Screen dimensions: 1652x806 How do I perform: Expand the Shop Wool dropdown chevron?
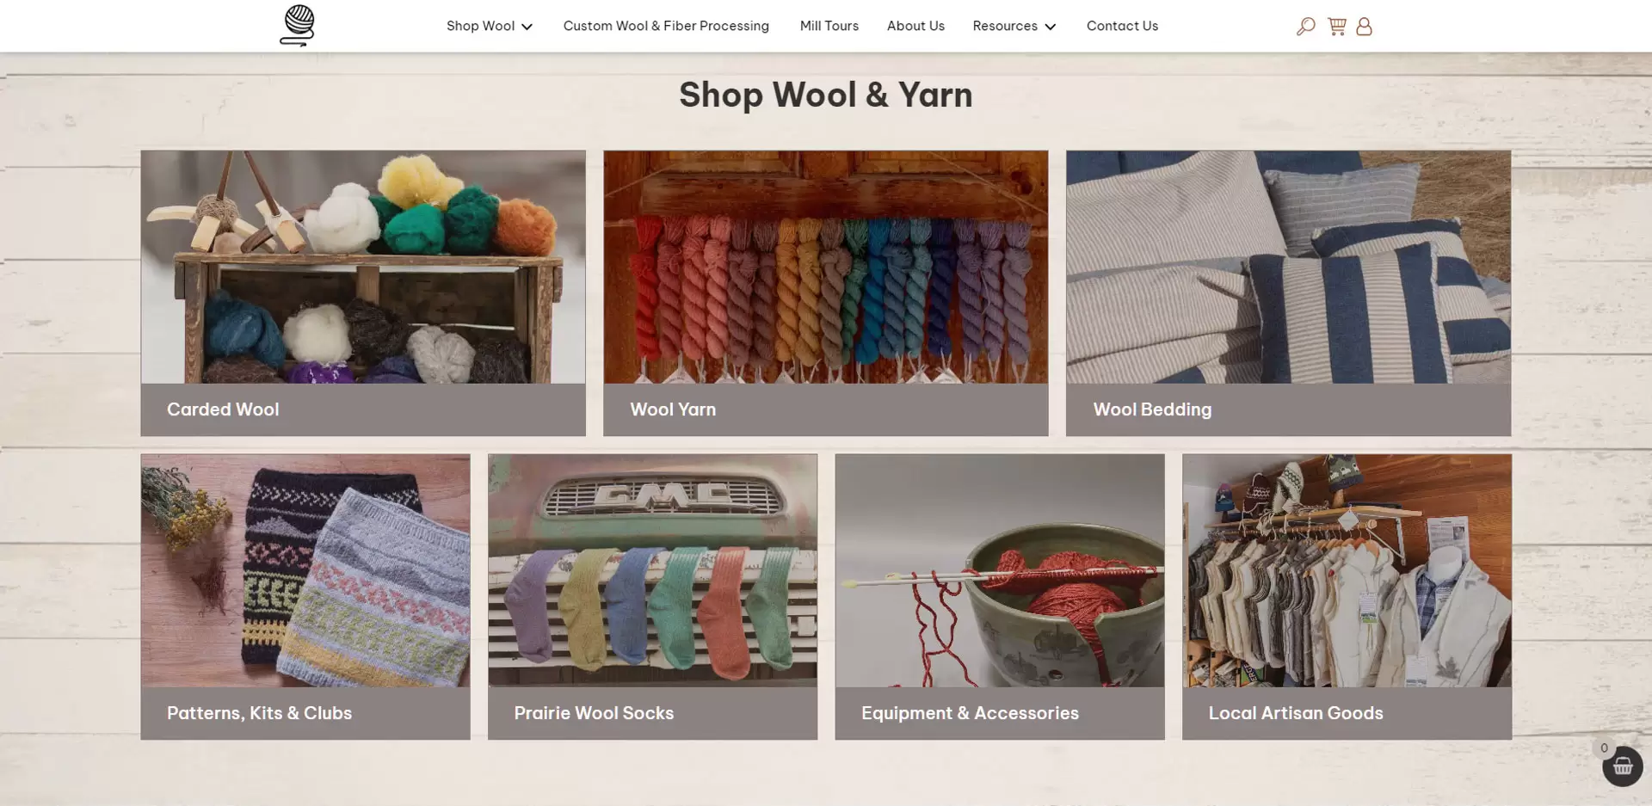pyautogui.click(x=527, y=27)
